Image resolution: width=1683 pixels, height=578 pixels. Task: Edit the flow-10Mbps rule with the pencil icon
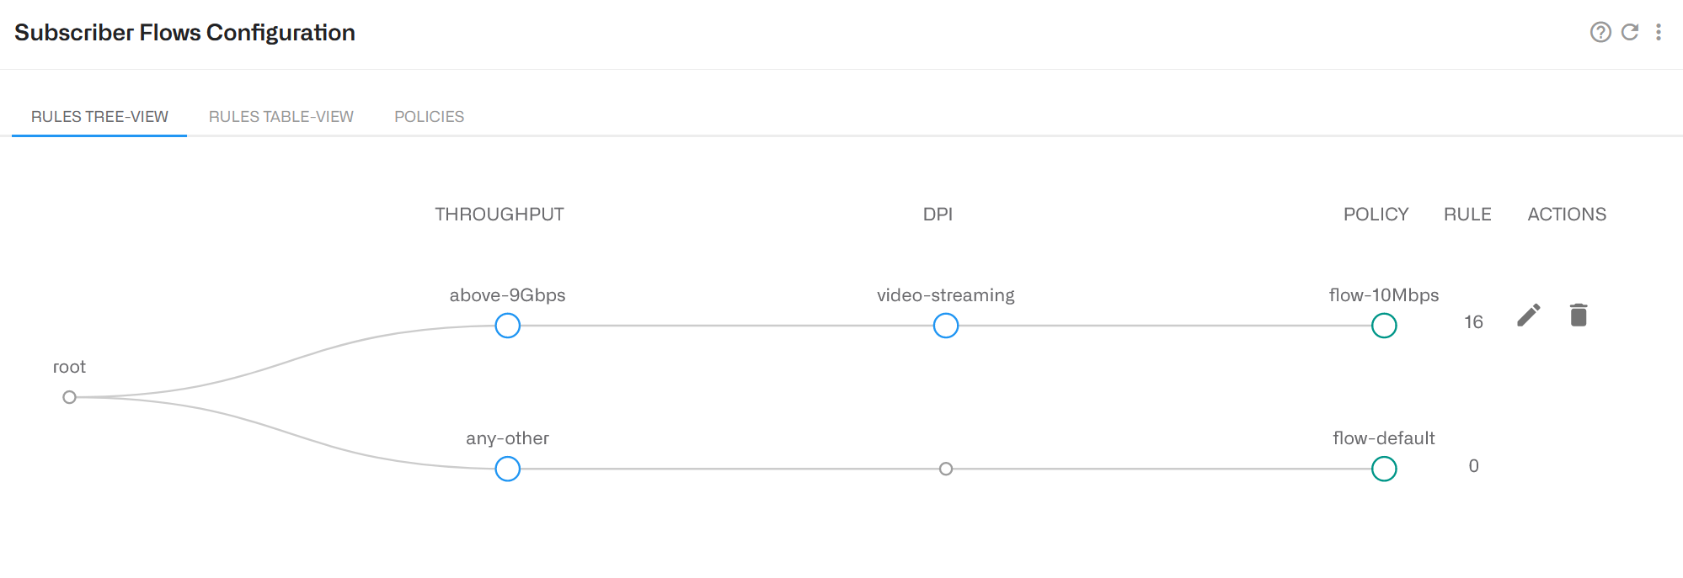pyautogui.click(x=1528, y=316)
